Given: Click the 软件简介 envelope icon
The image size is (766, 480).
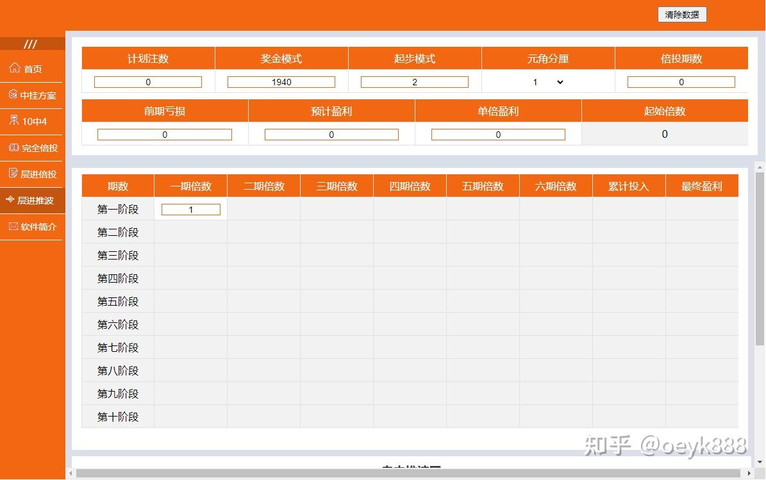Looking at the screenshot, I should pyautogui.click(x=13, y=226).
